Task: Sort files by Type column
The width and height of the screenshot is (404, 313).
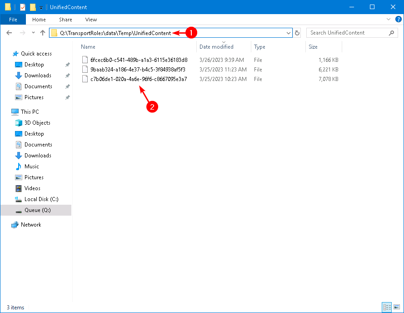Action: tap(259, 47)
